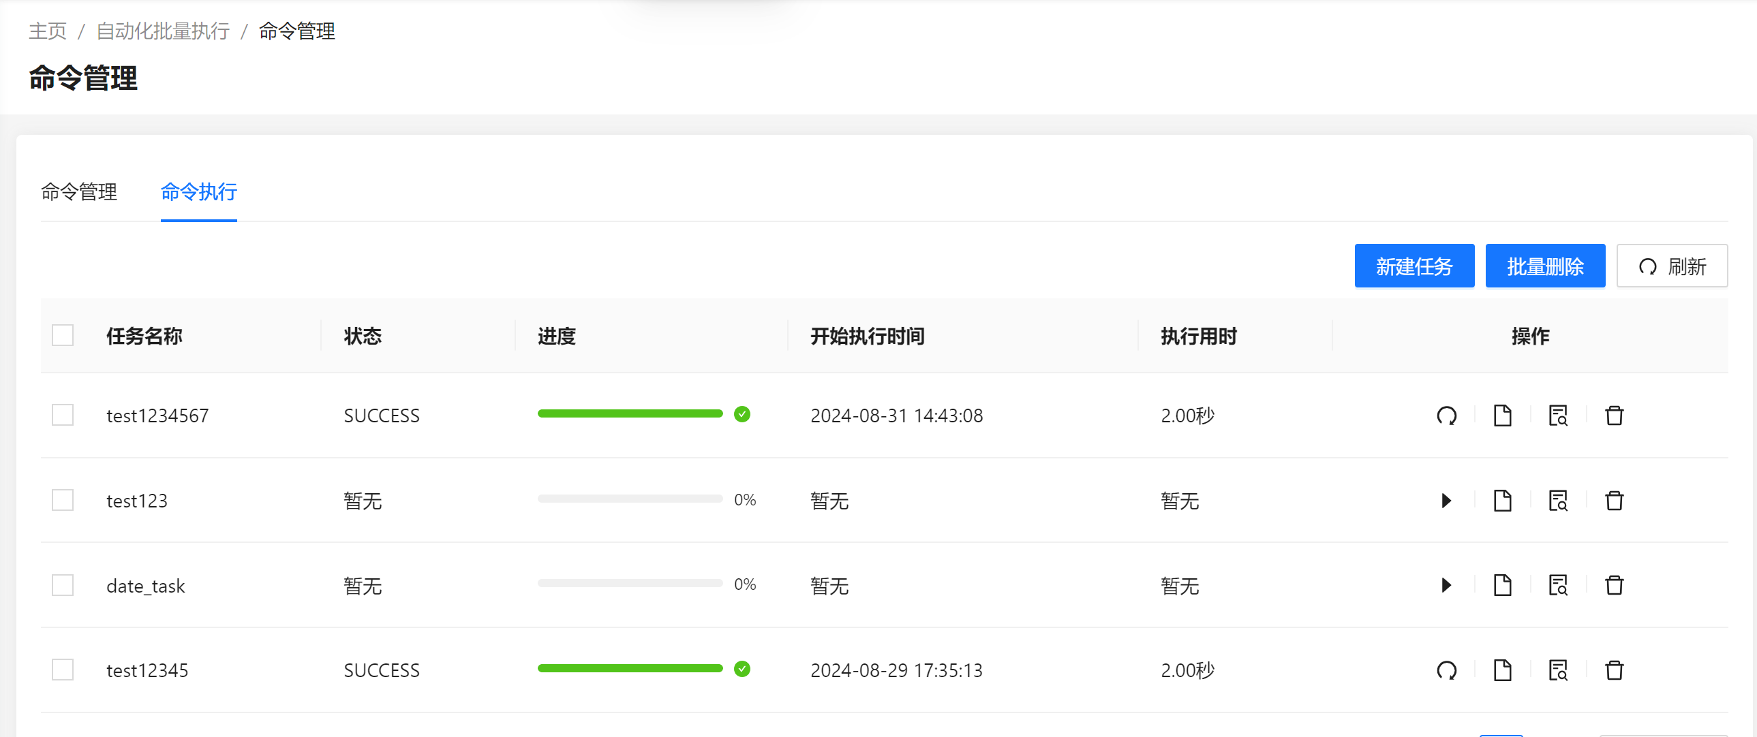The width and height of the screenshot is (1757, 737).
Task: Click the document icon in date_task row
Action: point(1502,585)
